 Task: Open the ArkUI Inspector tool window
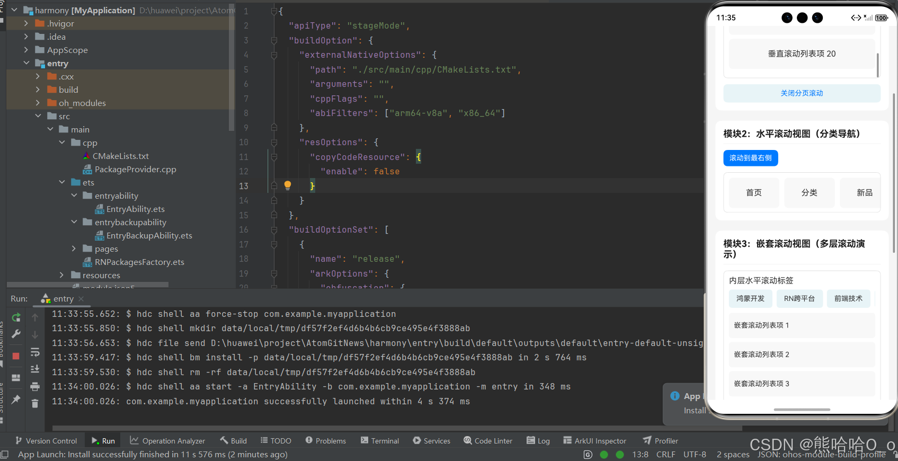(595, 441)
